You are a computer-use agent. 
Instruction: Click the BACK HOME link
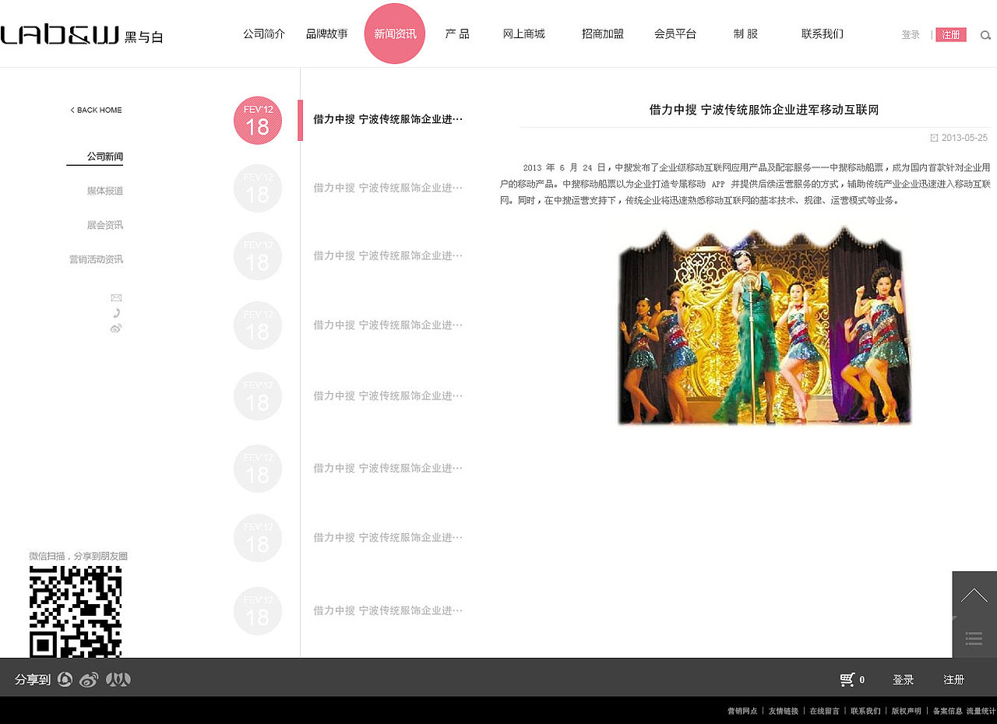(x=95, y=110)
